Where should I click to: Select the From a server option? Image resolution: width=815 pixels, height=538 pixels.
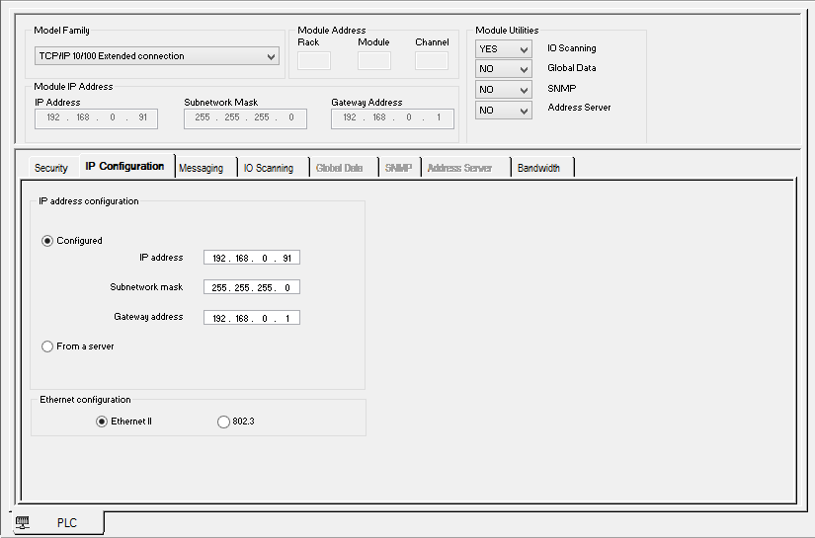pos(47,346)
